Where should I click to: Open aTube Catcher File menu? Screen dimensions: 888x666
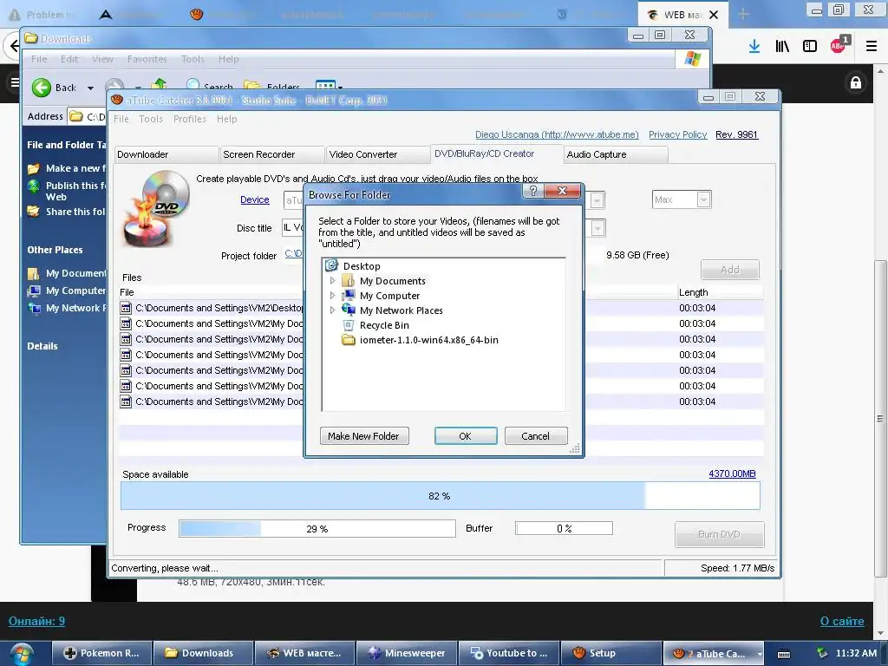click(121, 119)
